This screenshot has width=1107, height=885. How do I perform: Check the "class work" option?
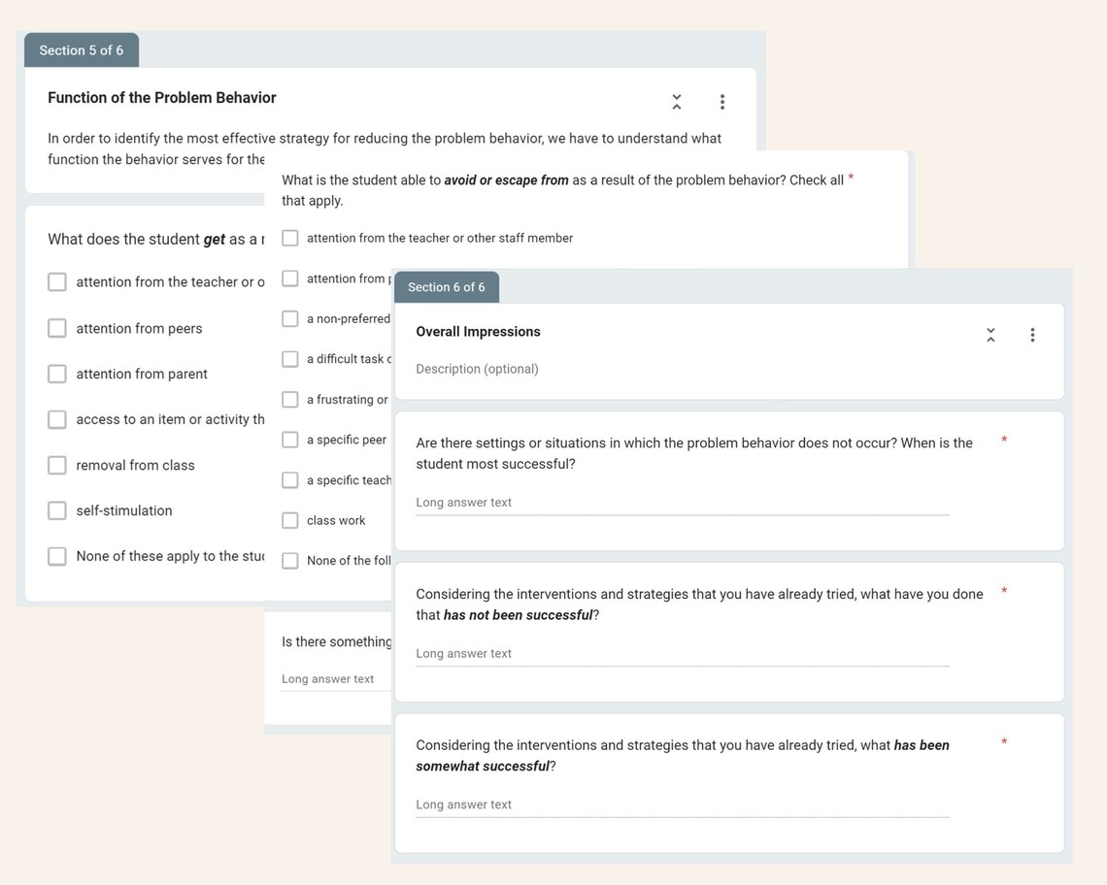click(x=289, y=520)
